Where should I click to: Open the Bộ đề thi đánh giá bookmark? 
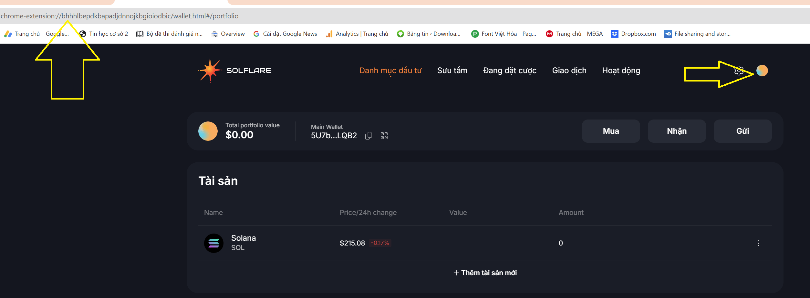point(170,34)
